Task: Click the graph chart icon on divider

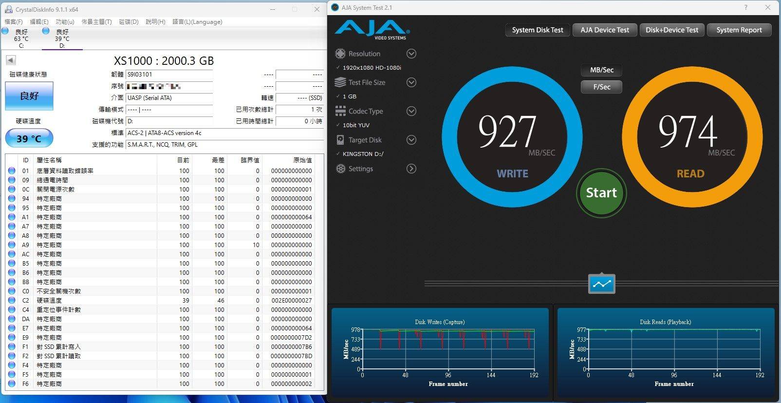Action: click(x=601, y=284)
